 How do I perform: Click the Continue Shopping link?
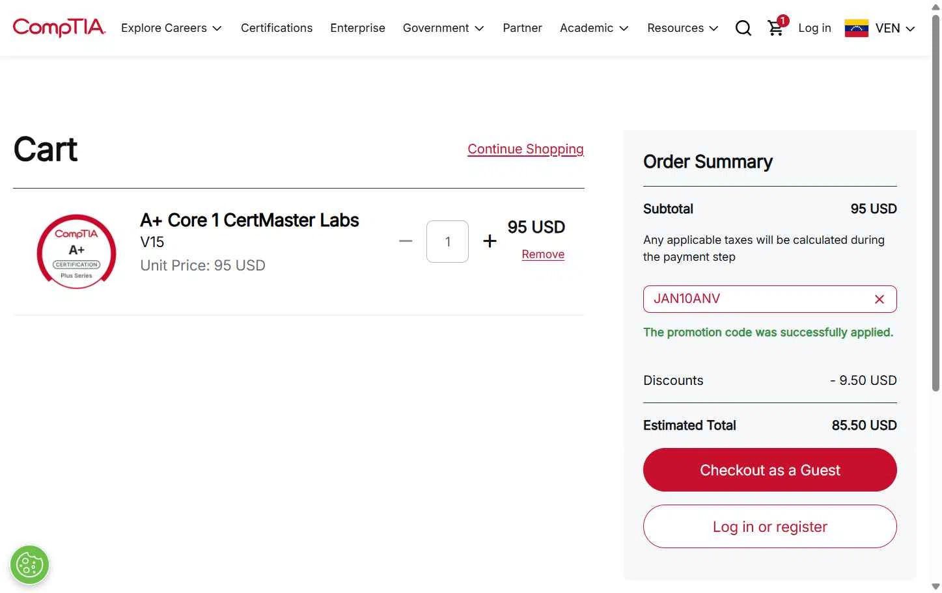pyautogui.click(x=525, y=149)
